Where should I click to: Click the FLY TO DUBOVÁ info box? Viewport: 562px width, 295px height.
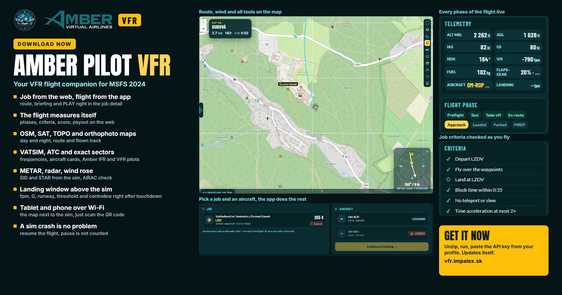[x=230, y=28]
